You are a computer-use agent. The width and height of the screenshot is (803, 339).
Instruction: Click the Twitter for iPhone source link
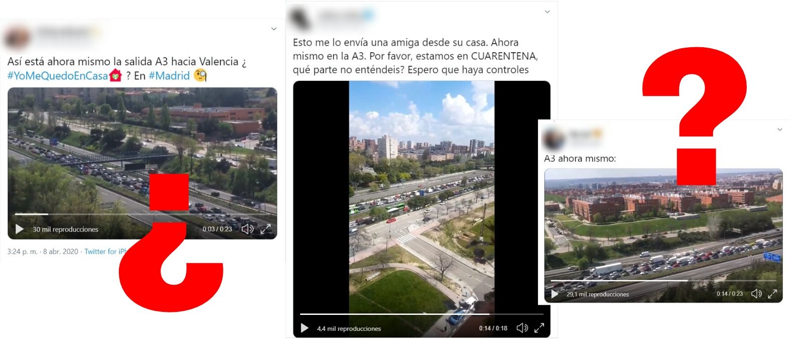point(105,251)
